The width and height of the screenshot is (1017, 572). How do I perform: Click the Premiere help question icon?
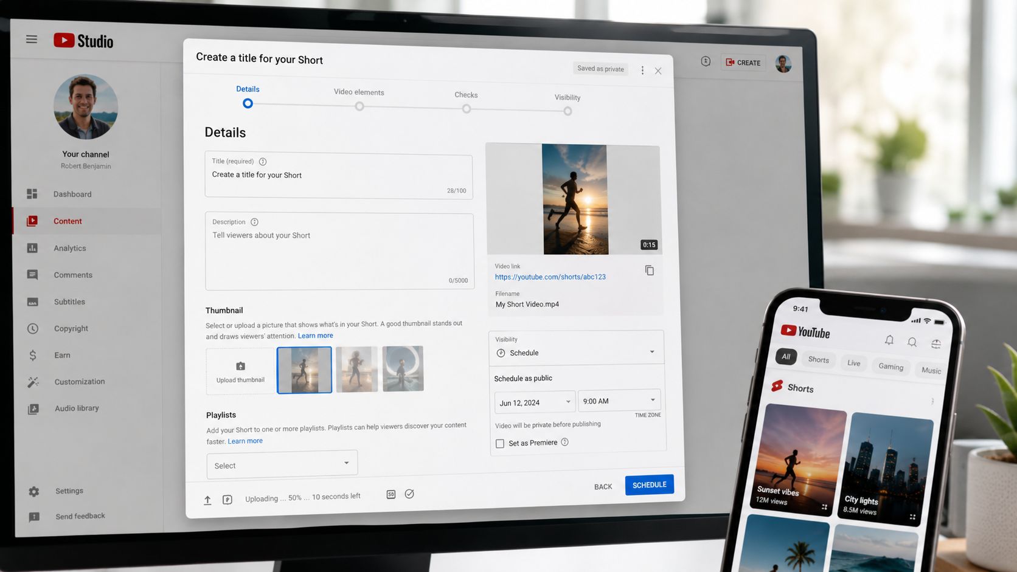[564, 442]
